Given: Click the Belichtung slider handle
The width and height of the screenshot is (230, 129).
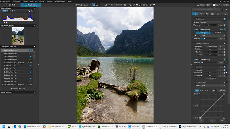Looking at the screenshot, I should point(209,25).
